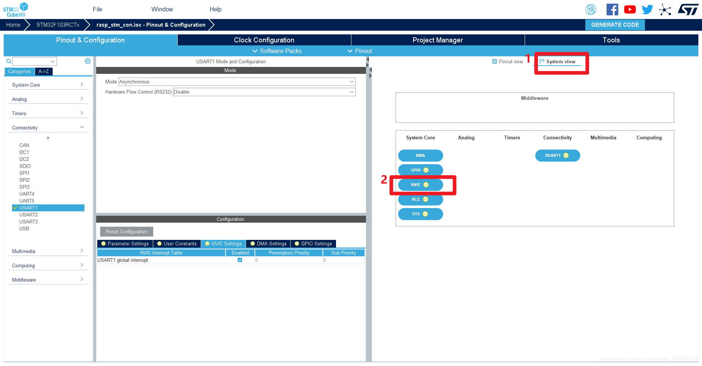The image size is (702, 366).
Task: Open GPIO Settings tab
Action: point(313,244)
